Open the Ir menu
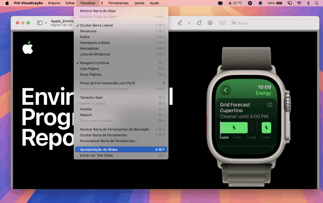 point(102,3)
